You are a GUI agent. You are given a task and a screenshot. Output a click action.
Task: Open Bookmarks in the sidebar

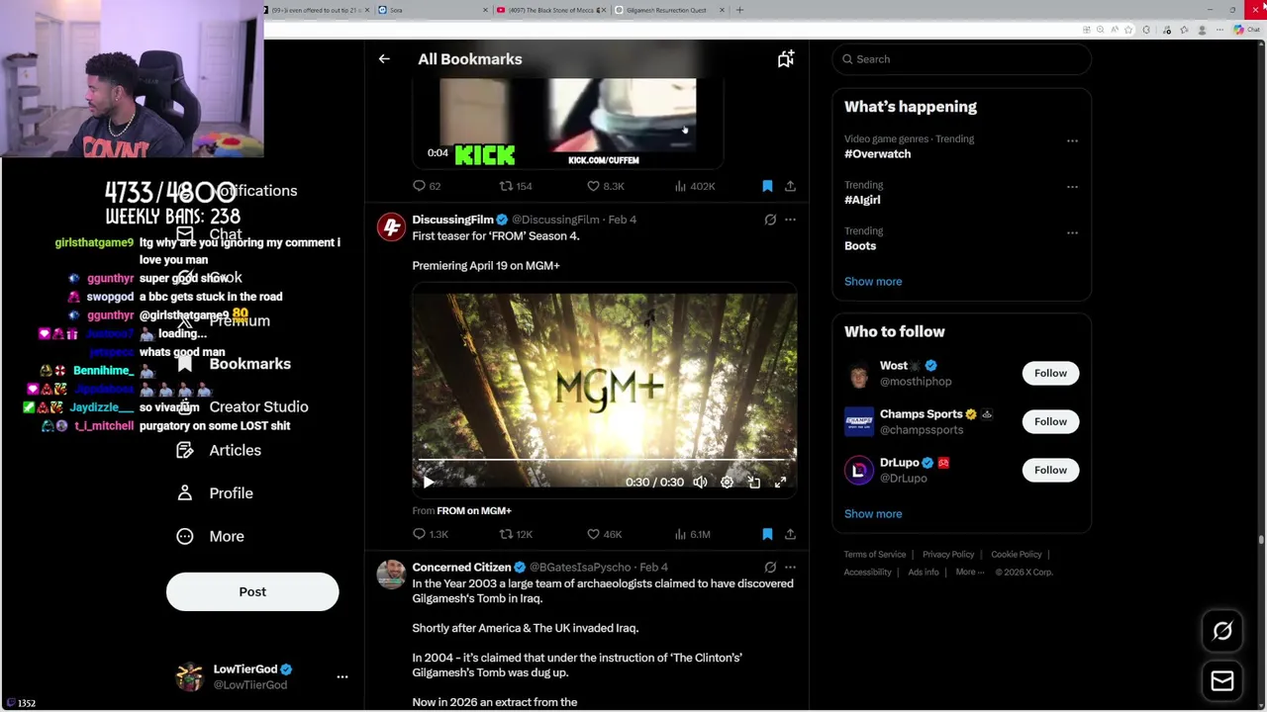[x=235, y=364]
